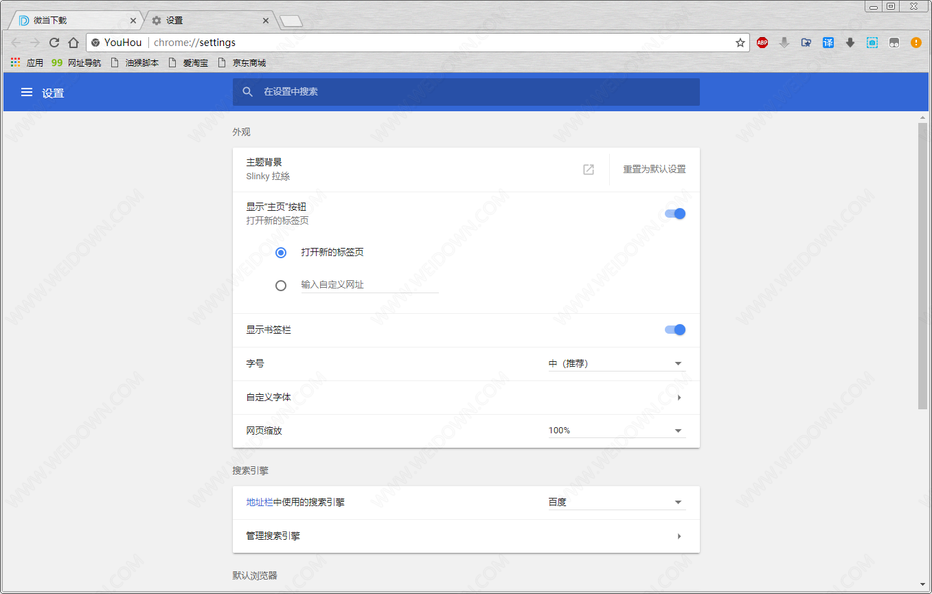Open the 京东商城 bookmark
Viewport: 932px width, 594px height.
tap(242, 62)
